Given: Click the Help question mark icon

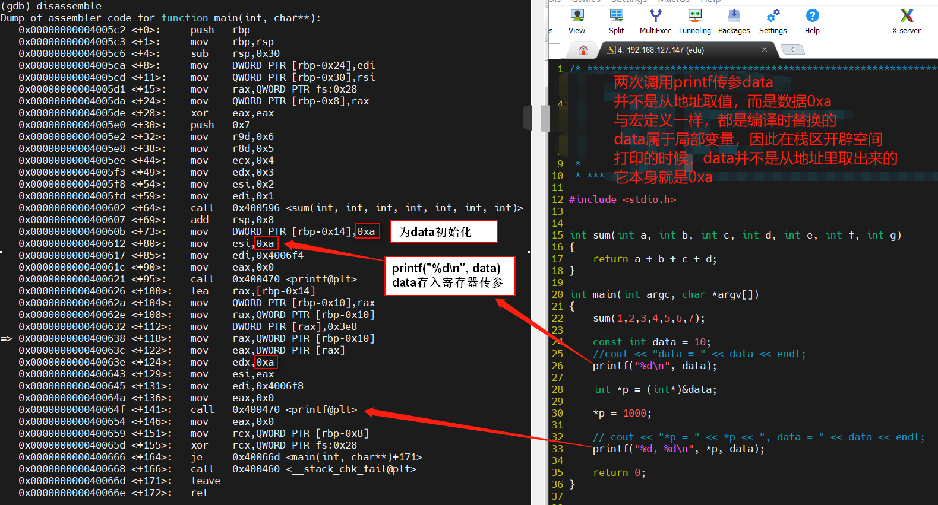Looking at the screenshot, I should point(812,21).
